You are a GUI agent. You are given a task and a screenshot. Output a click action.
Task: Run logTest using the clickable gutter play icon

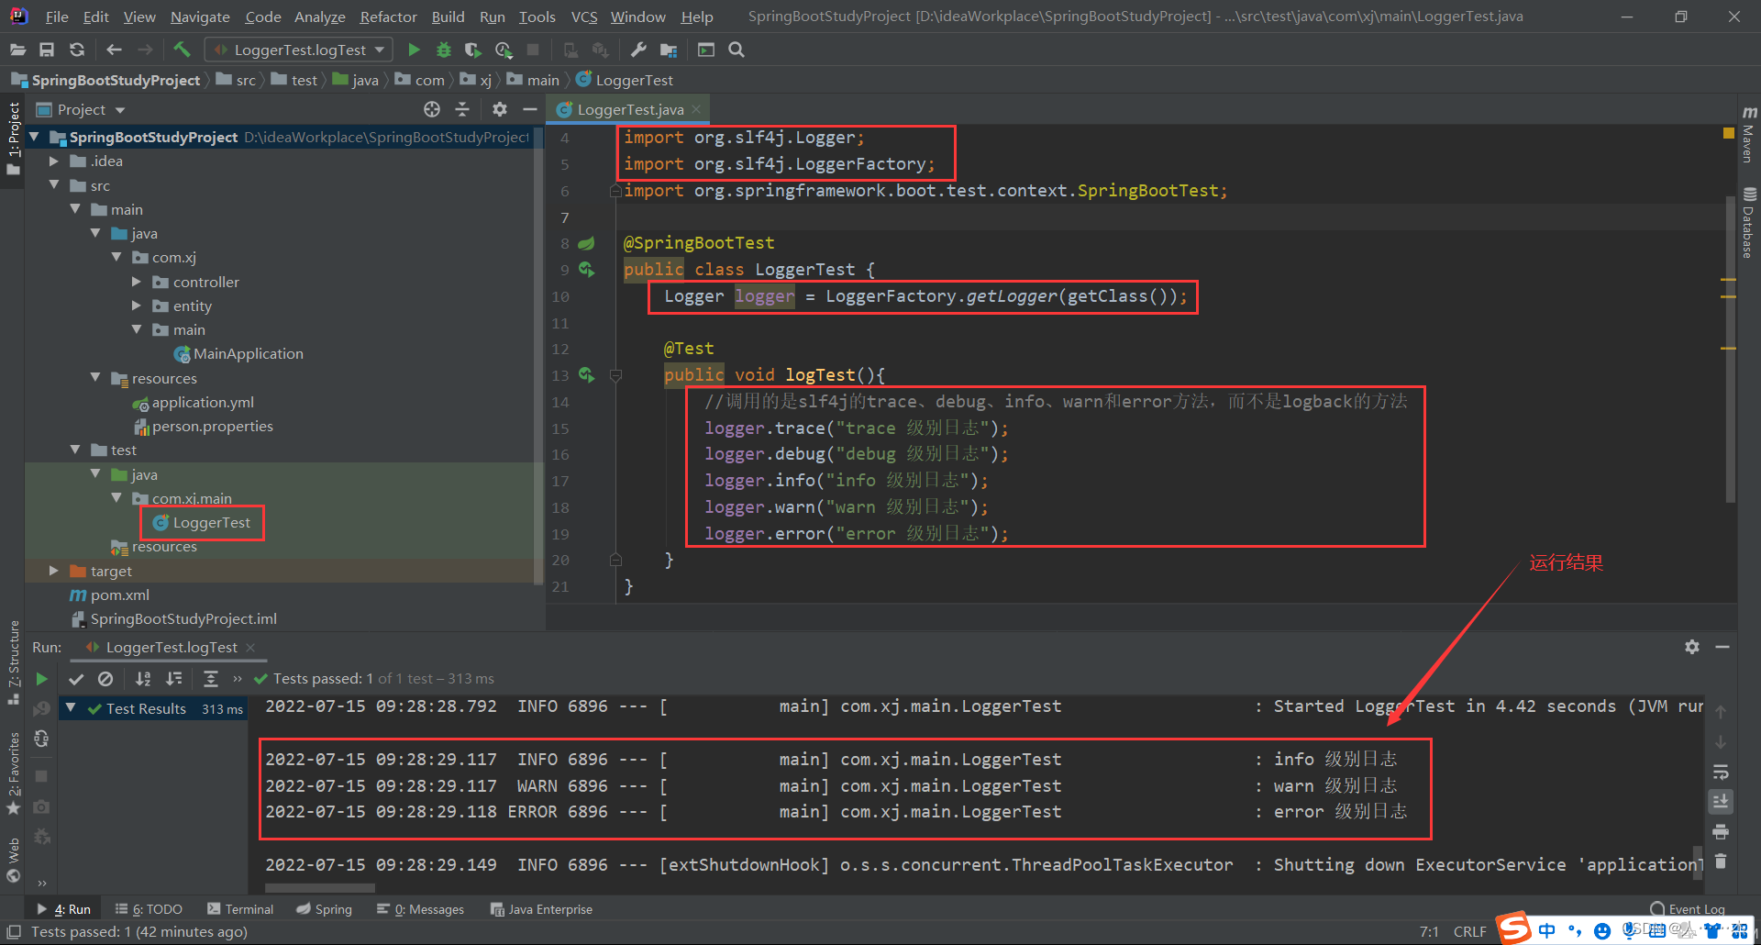pos(588,375)
